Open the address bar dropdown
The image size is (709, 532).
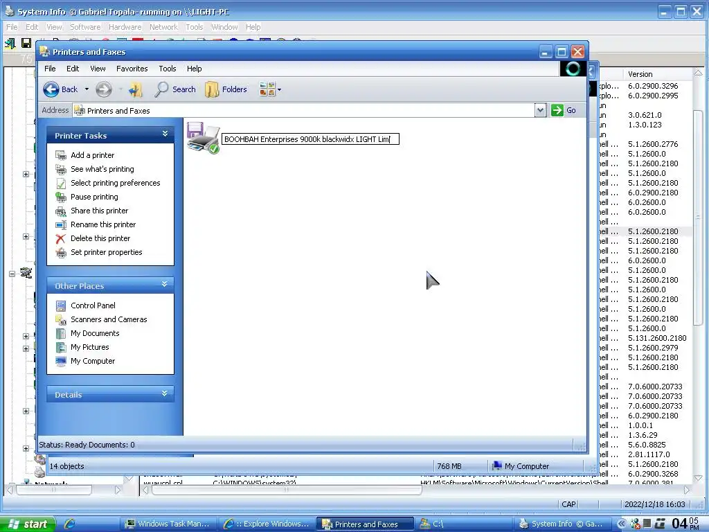click(540, 110)
